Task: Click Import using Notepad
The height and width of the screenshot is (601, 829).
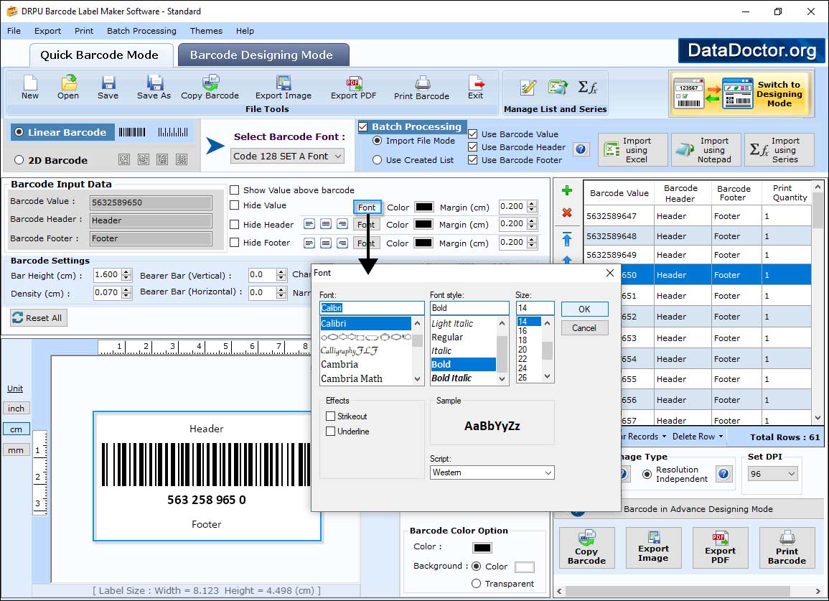Action: pyautogui.click(x=706, y=150)
